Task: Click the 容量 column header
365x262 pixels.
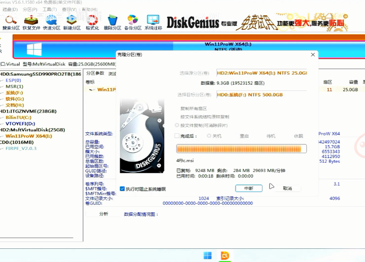Action: [354, 82]
